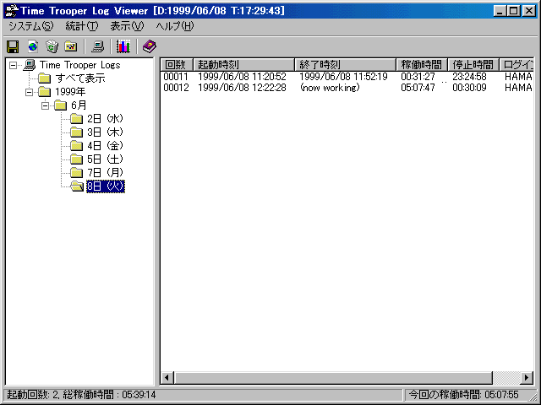Click the horizontal scrollbar thumb

333,378
